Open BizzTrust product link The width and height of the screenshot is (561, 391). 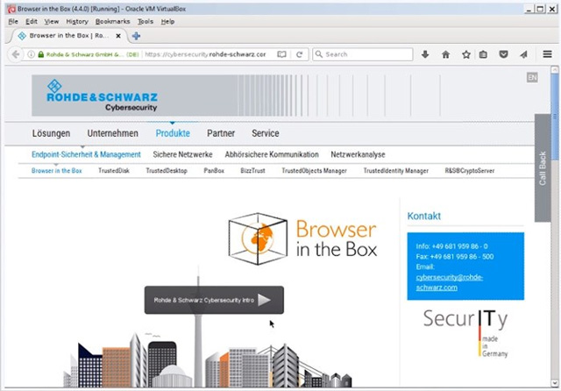coord(252,171)
